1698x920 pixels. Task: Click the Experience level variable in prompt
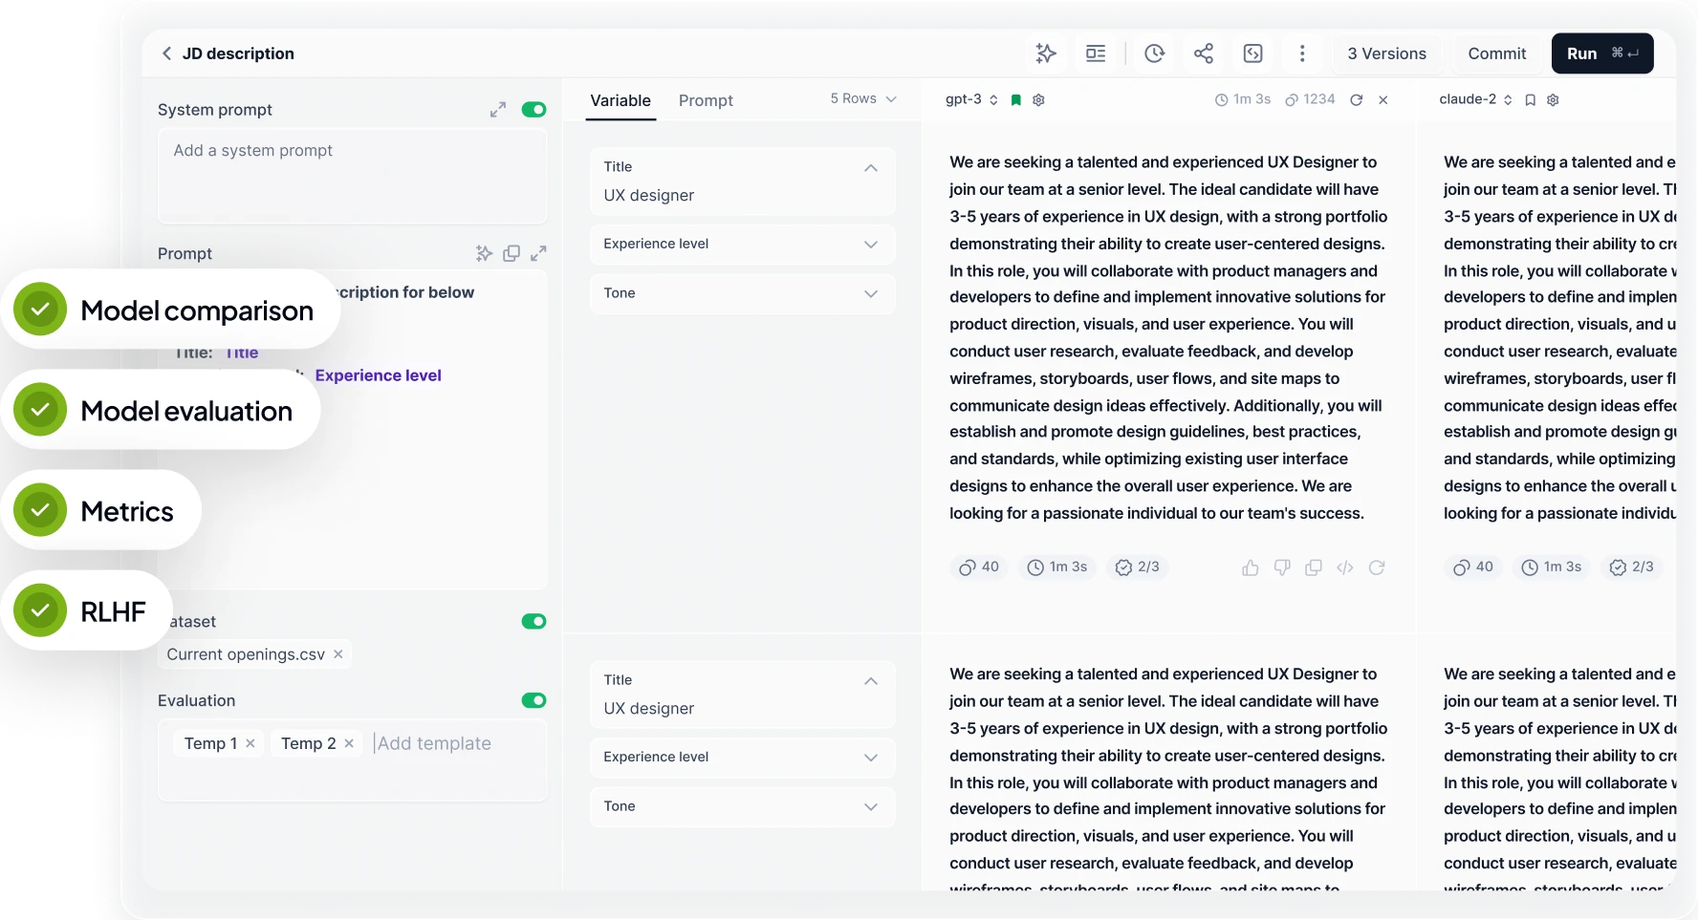pyautogui.click(x=378, y=375)
